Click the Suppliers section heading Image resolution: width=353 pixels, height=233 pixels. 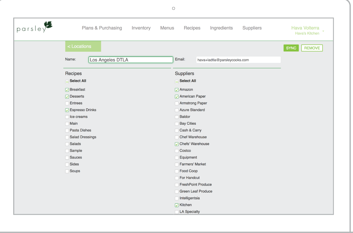184,74
